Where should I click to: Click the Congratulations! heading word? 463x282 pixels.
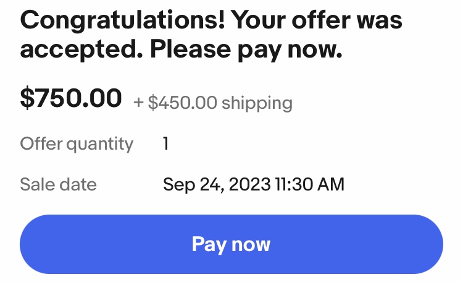click(122, 22)
